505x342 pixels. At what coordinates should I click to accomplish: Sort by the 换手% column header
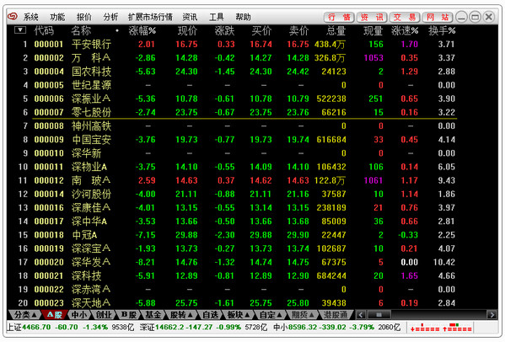pyautogui.click(x=442, y=31)
